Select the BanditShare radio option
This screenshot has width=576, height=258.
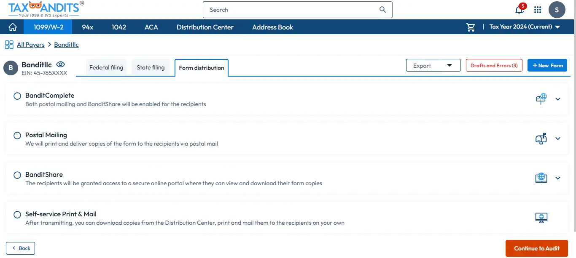(x=17, y=175)
